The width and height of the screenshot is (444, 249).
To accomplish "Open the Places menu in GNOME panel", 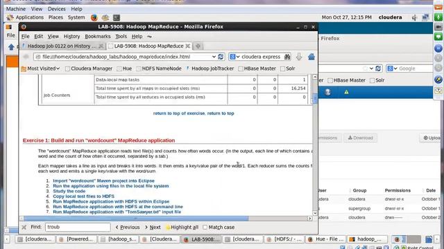I will [x=55, y=17].
